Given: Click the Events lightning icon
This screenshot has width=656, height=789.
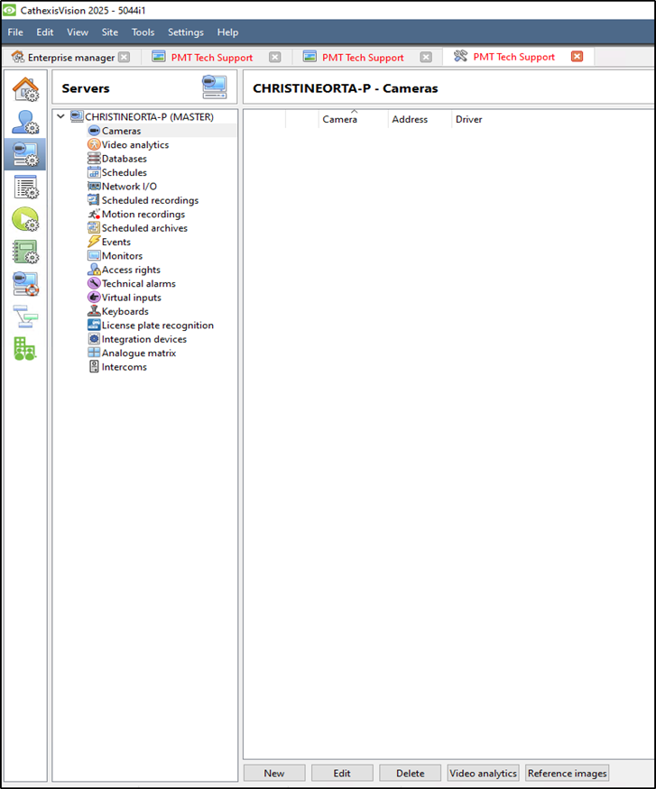Looking at the screenshot, I should tap(94, 242).
